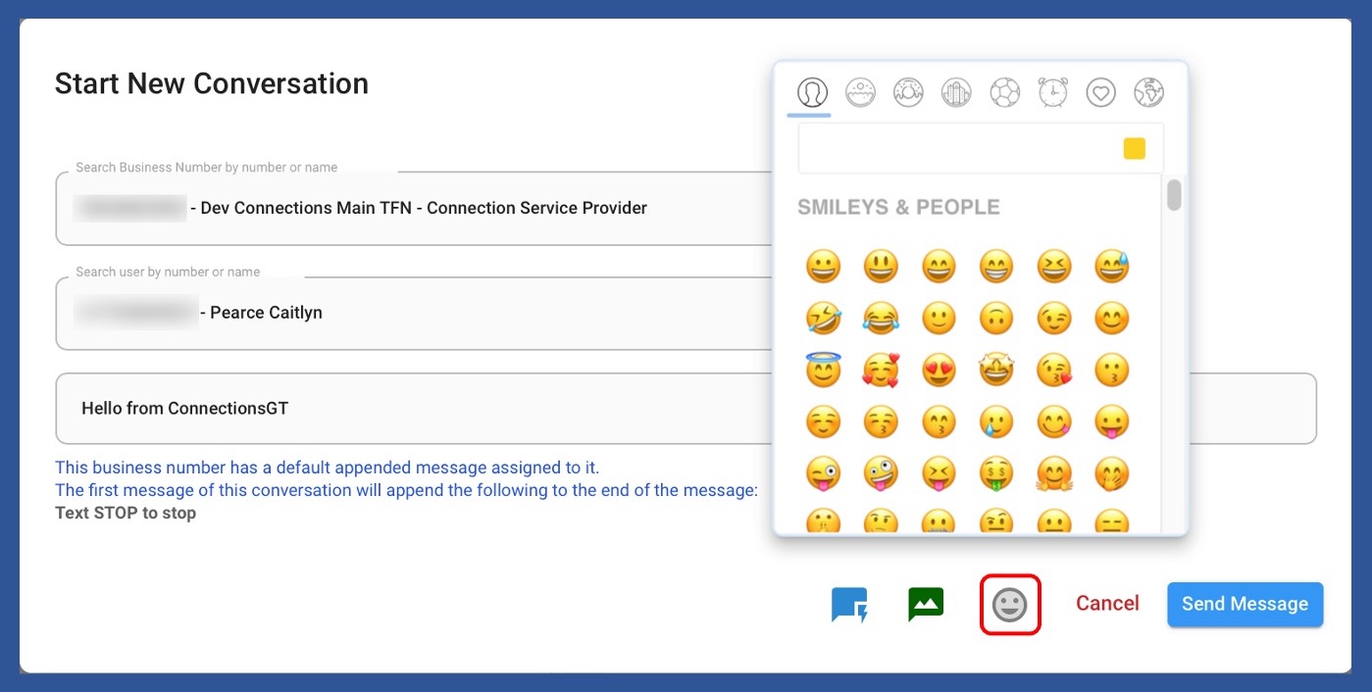Cancel the new conversation
Screen dimensions: 1372x692
click(x=1107, y=604)
